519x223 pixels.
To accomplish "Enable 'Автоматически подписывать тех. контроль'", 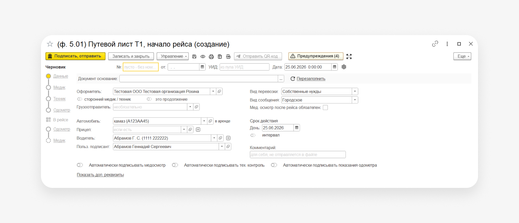I will [175, 165].
